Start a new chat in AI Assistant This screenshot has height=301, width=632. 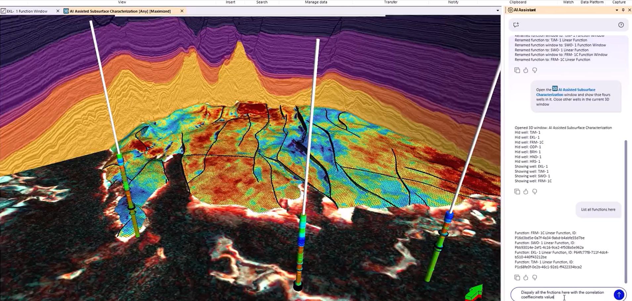click(516, 25)
